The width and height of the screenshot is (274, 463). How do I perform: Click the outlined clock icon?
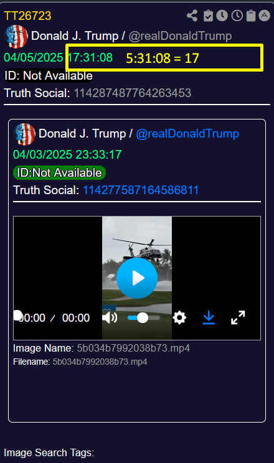[237, 16]
